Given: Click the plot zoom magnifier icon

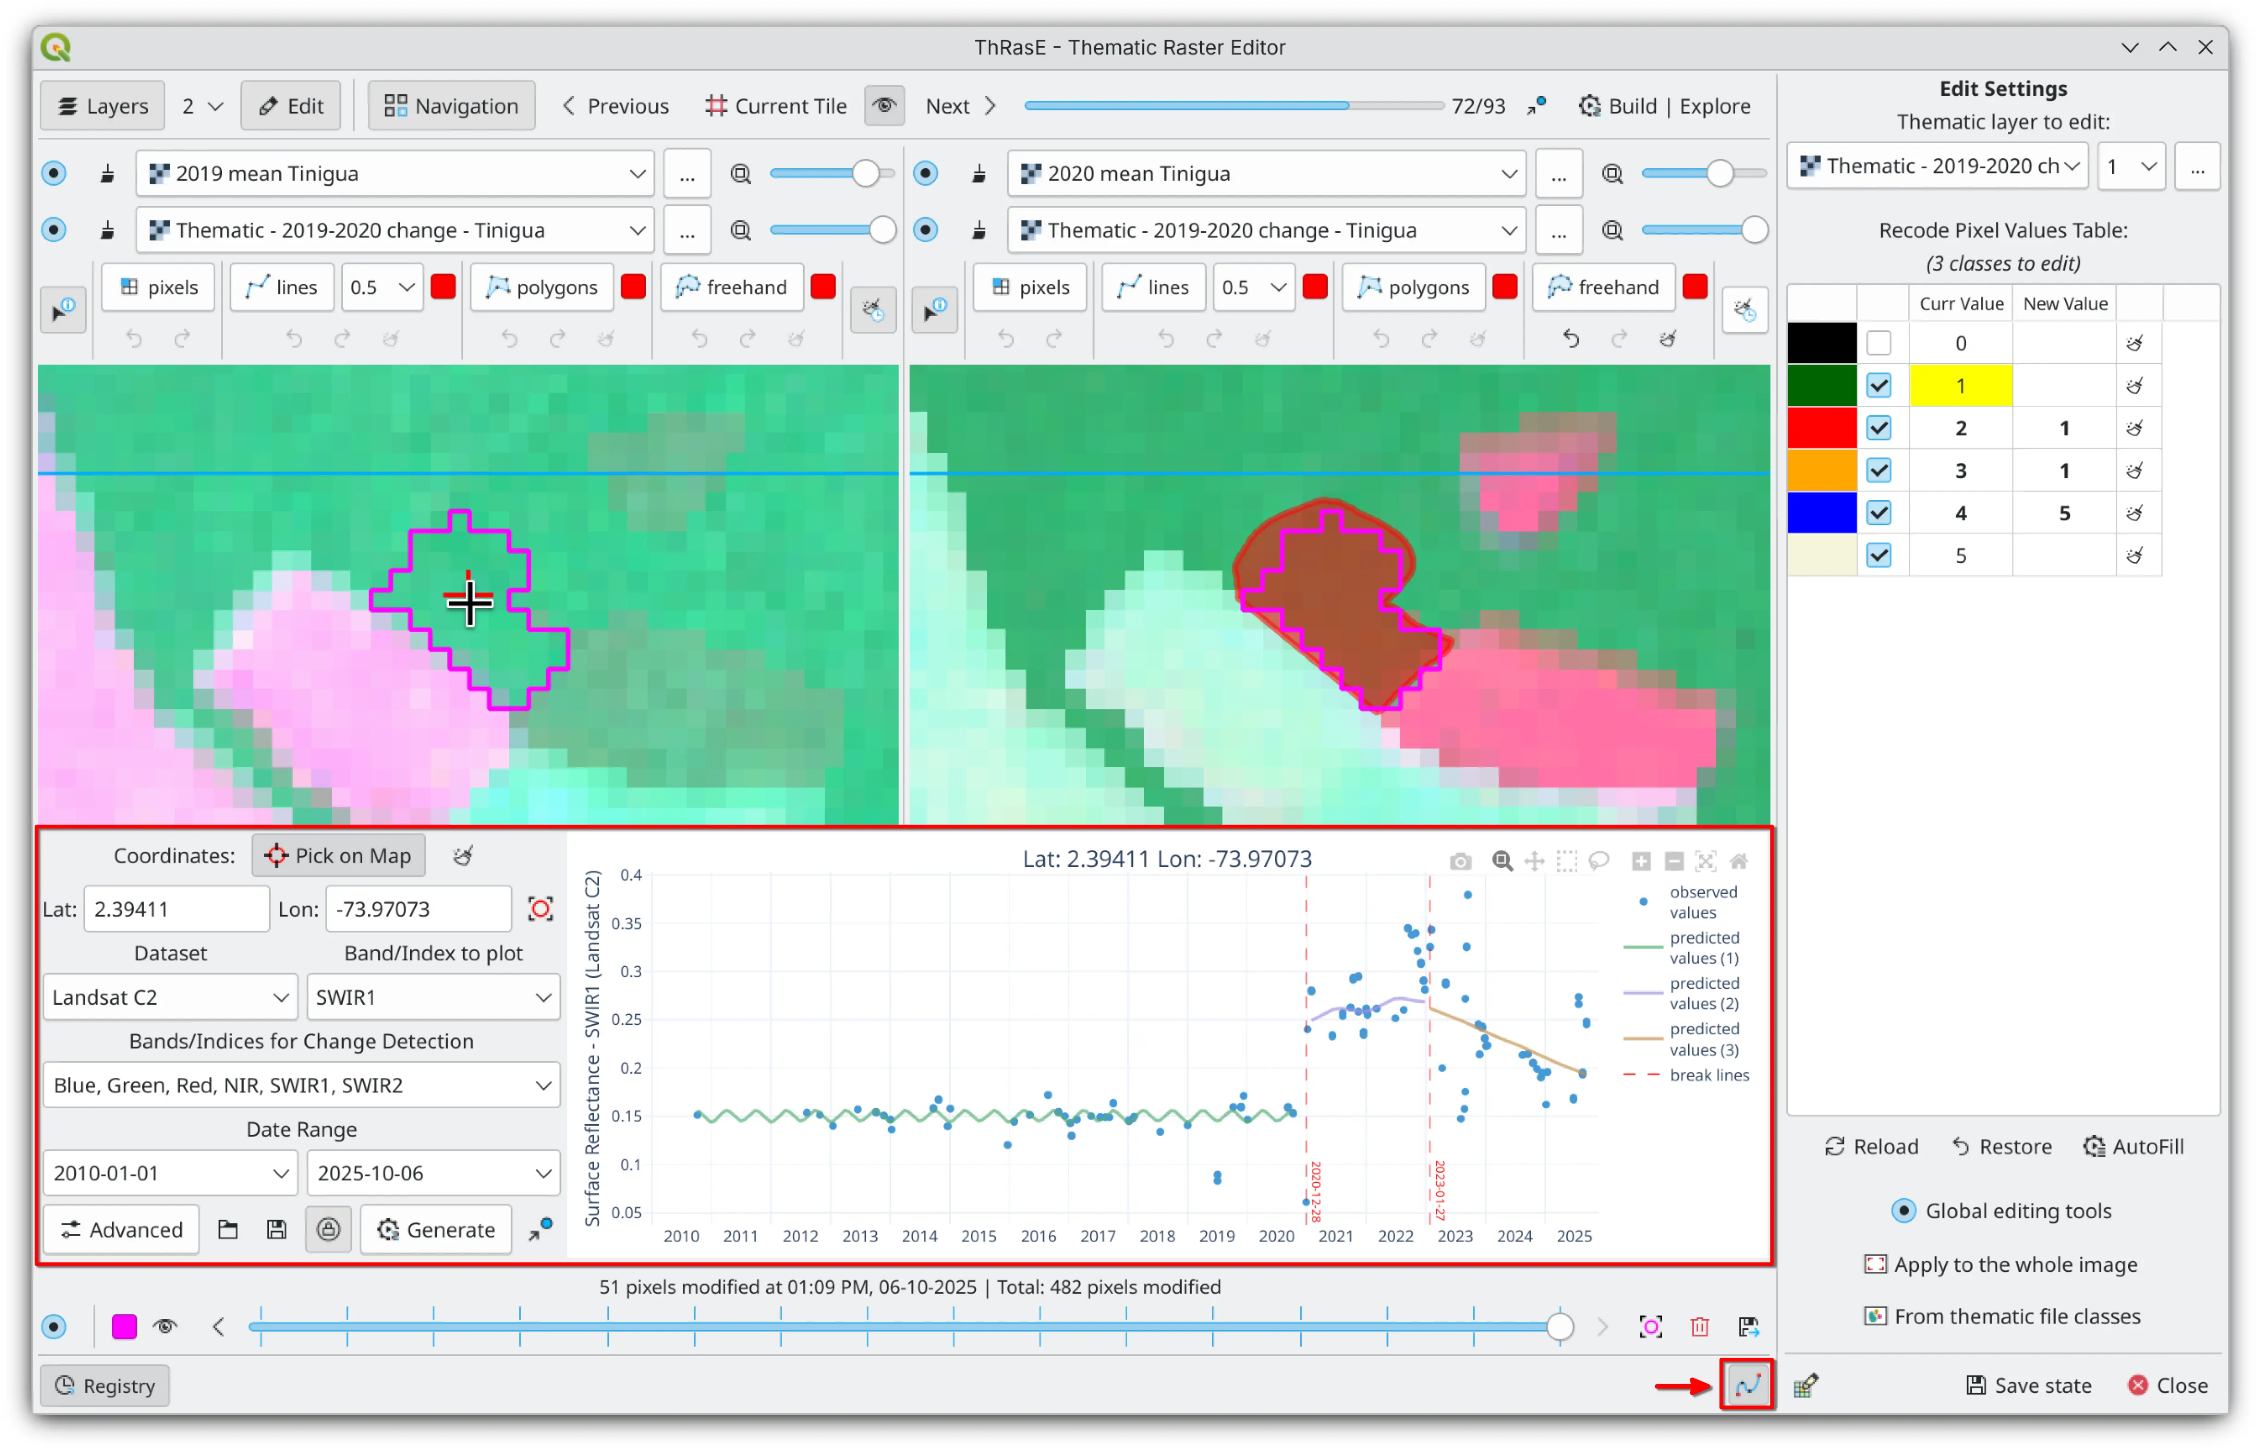Looking at the screenshot, I should pyautogui.click(x=1501, y=861).
